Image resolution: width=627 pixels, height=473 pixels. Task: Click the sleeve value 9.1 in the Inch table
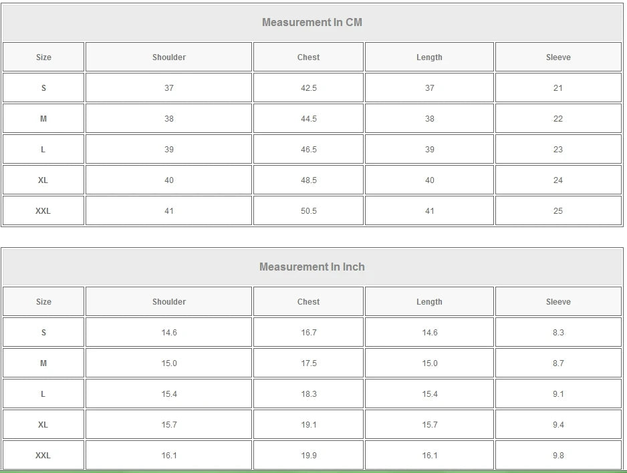[558, 394]
